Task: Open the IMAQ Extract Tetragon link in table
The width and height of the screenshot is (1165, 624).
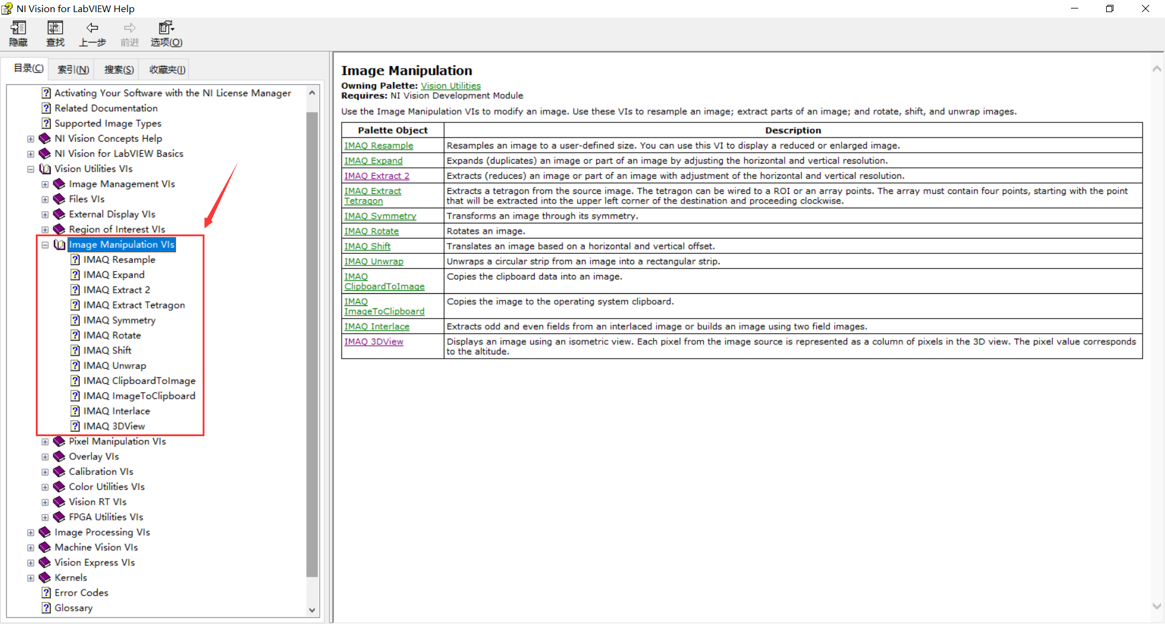Action: [x=373, y=196]
